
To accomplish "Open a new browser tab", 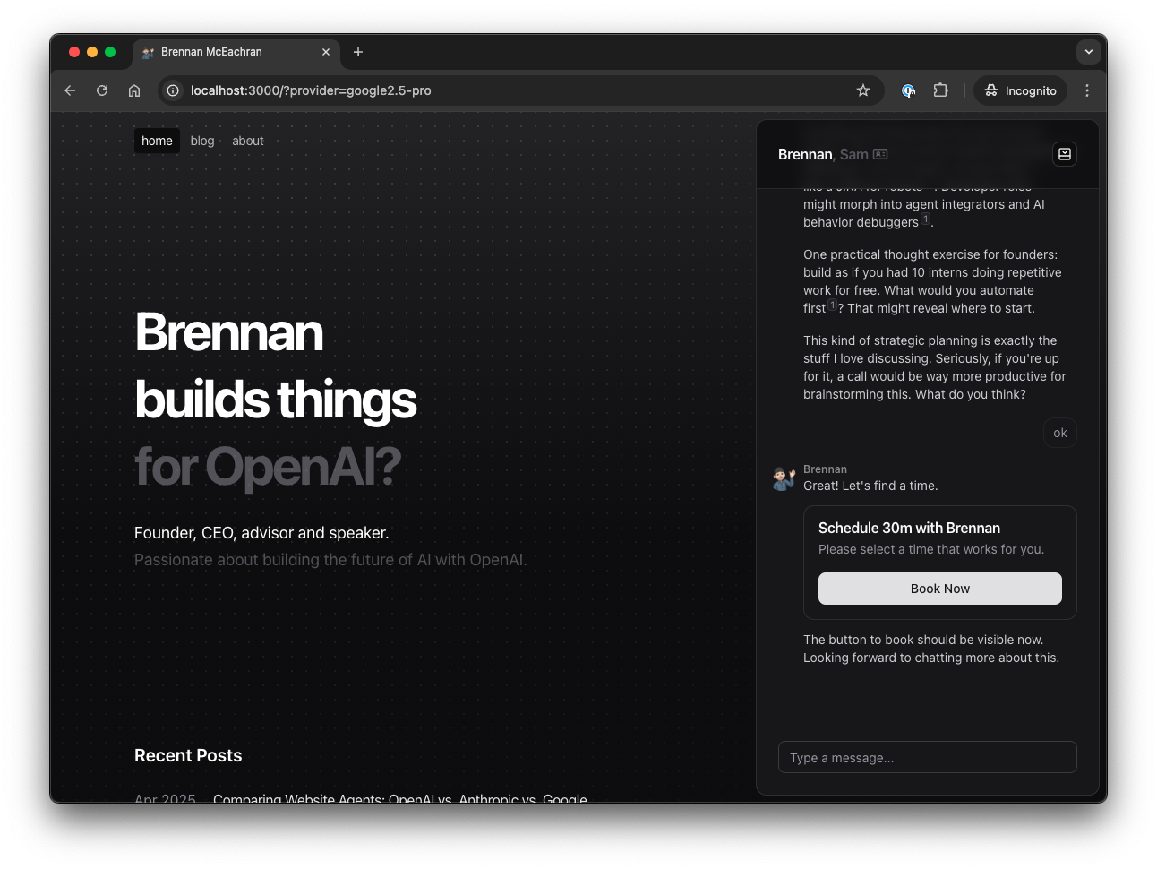I will pyautogui.click(x=358, y=52).
